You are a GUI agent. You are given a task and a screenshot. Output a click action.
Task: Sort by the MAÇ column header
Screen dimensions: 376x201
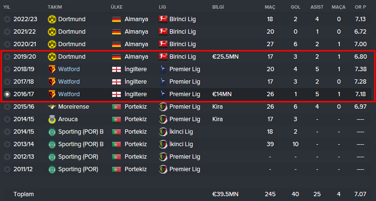(270, 7)
